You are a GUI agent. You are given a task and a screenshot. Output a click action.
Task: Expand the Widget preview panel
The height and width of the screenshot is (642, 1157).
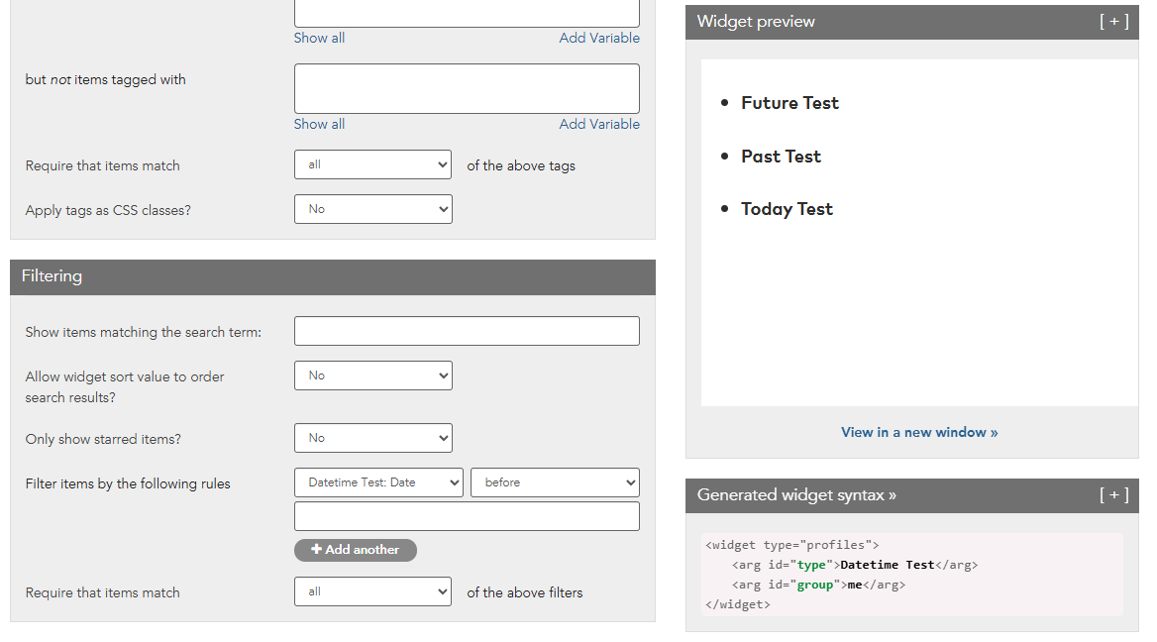1113,22
